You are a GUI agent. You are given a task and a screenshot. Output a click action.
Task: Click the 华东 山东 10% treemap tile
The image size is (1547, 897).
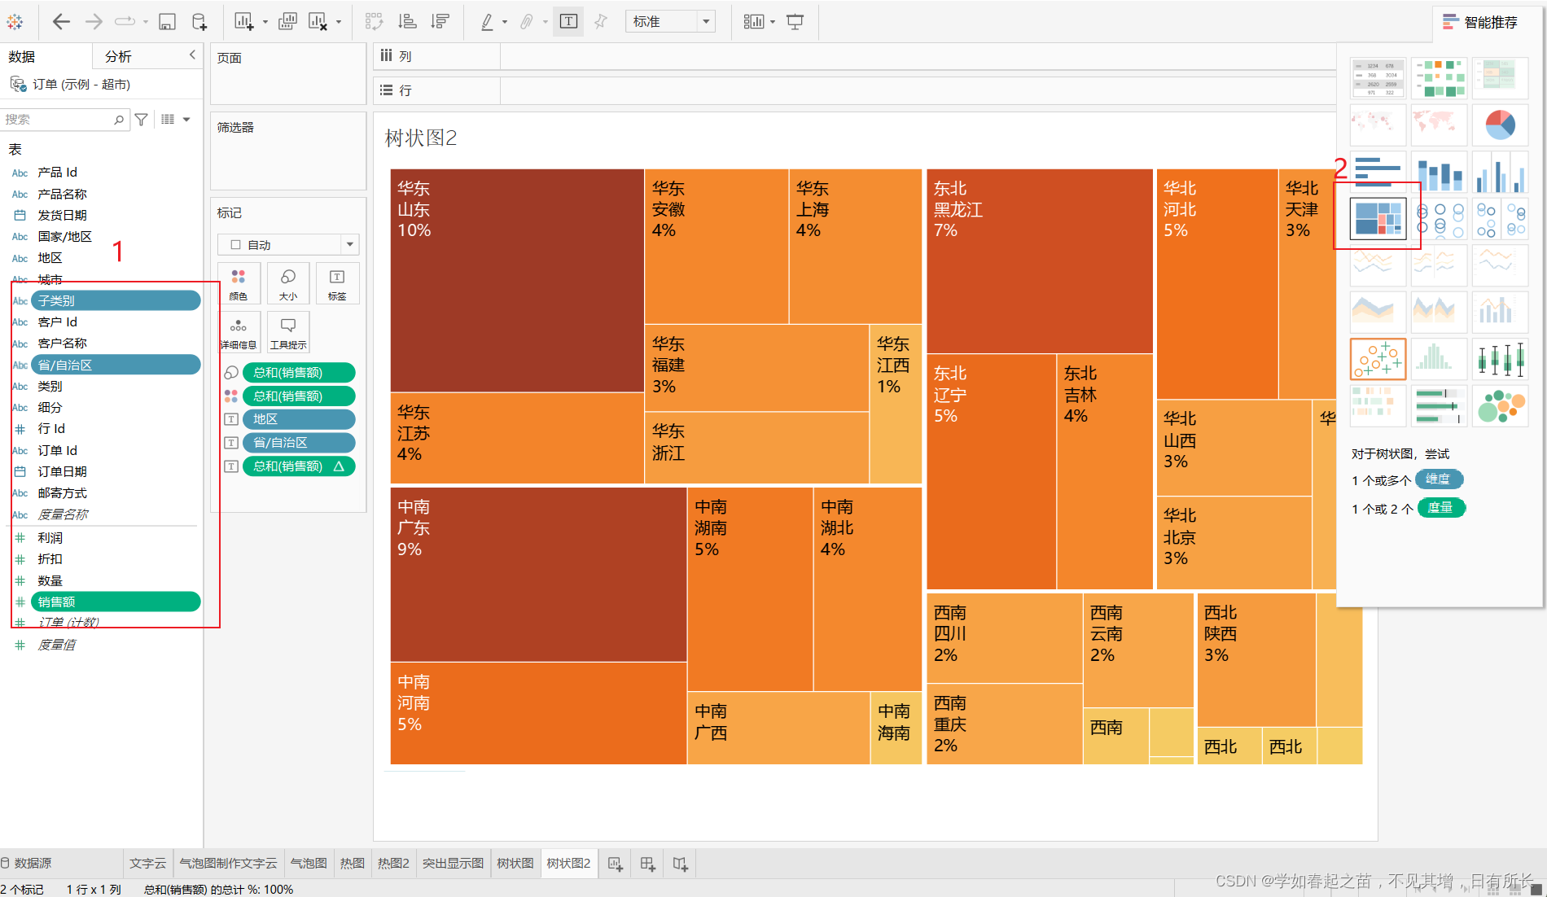(517, 281)
